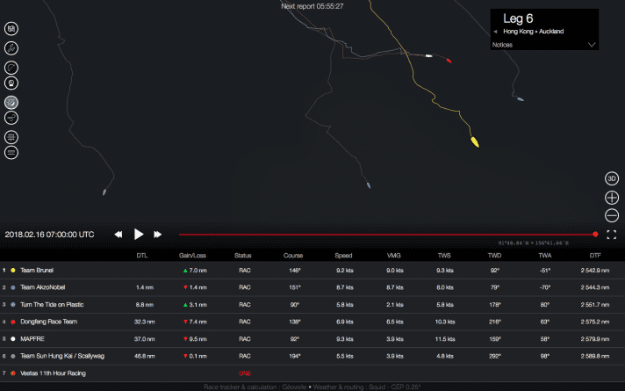Select MAPFRE row in leaderboard
Viewport: 625px width, 391px height.
[33, 337]
